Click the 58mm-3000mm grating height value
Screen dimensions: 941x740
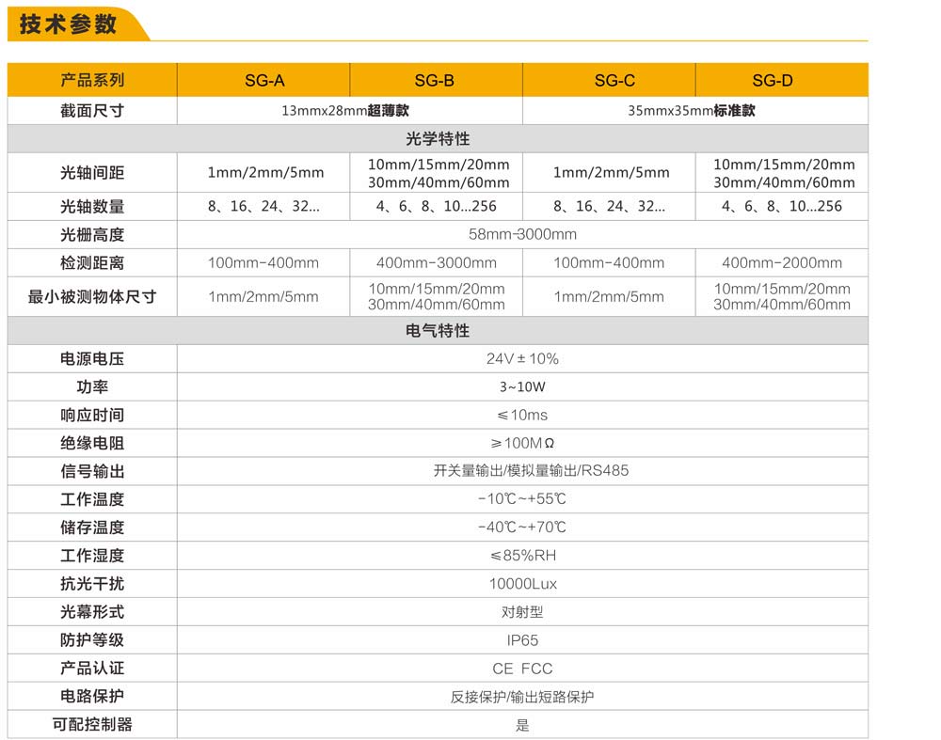coord(522,234)
